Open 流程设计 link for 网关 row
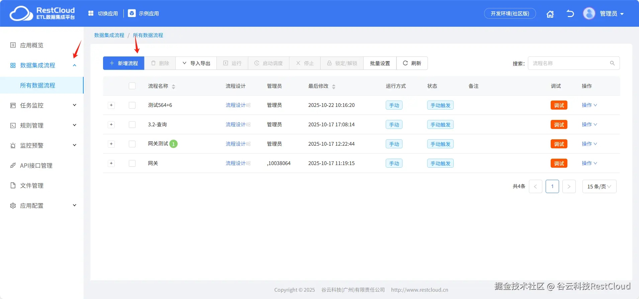The height and width of the screenshot is (299, 639). coord(236,163)
